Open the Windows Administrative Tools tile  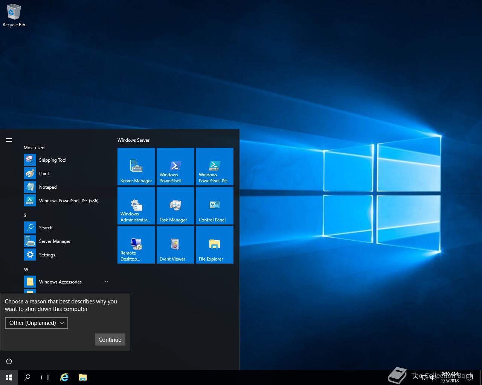pos(136,206)
